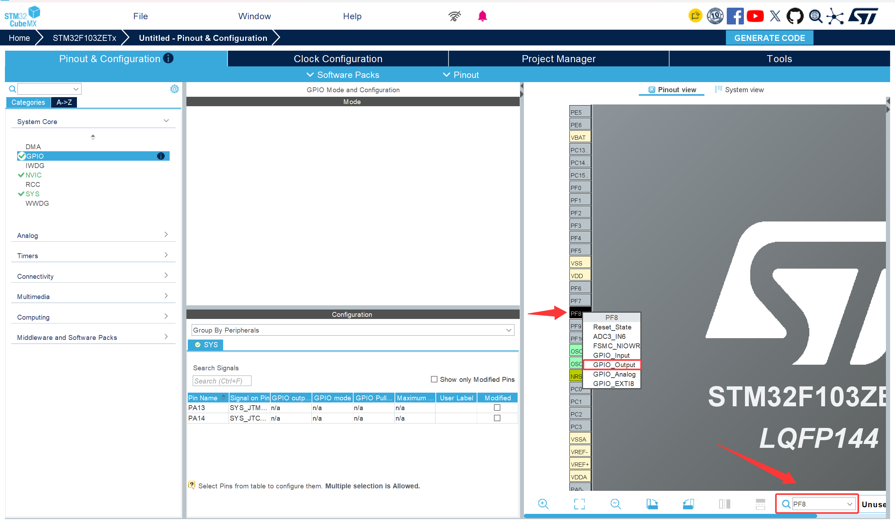Click the magnifier beside the PF8 pin search
This screenshot has height=524, width=895.
pyautogui.click(x=786, y=504)
